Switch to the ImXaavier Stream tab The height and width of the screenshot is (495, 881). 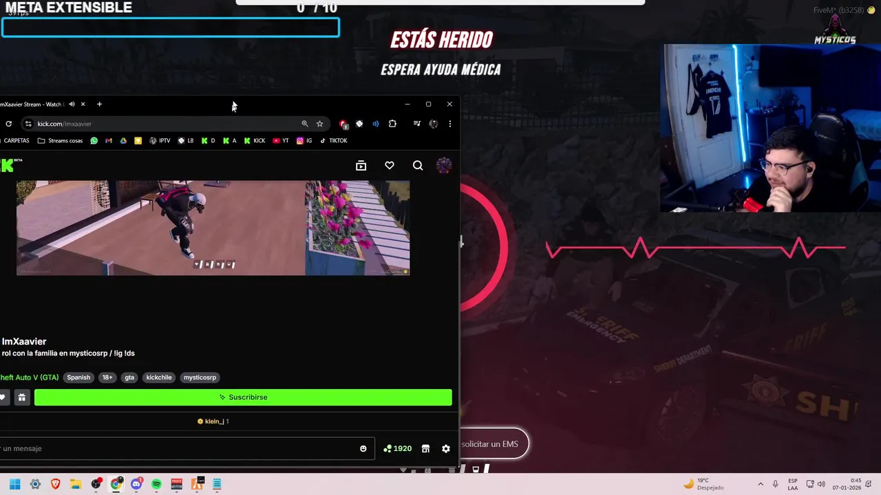click(x=32, y=104)
